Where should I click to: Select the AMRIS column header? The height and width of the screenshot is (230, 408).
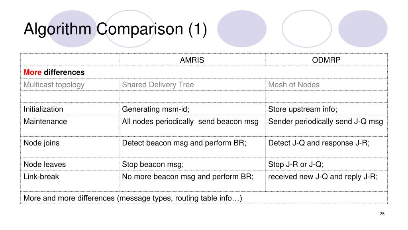[192, 60]
